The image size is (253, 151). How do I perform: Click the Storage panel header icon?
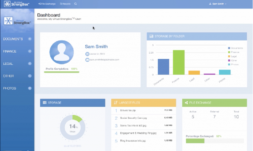click(x=44, y=102)
